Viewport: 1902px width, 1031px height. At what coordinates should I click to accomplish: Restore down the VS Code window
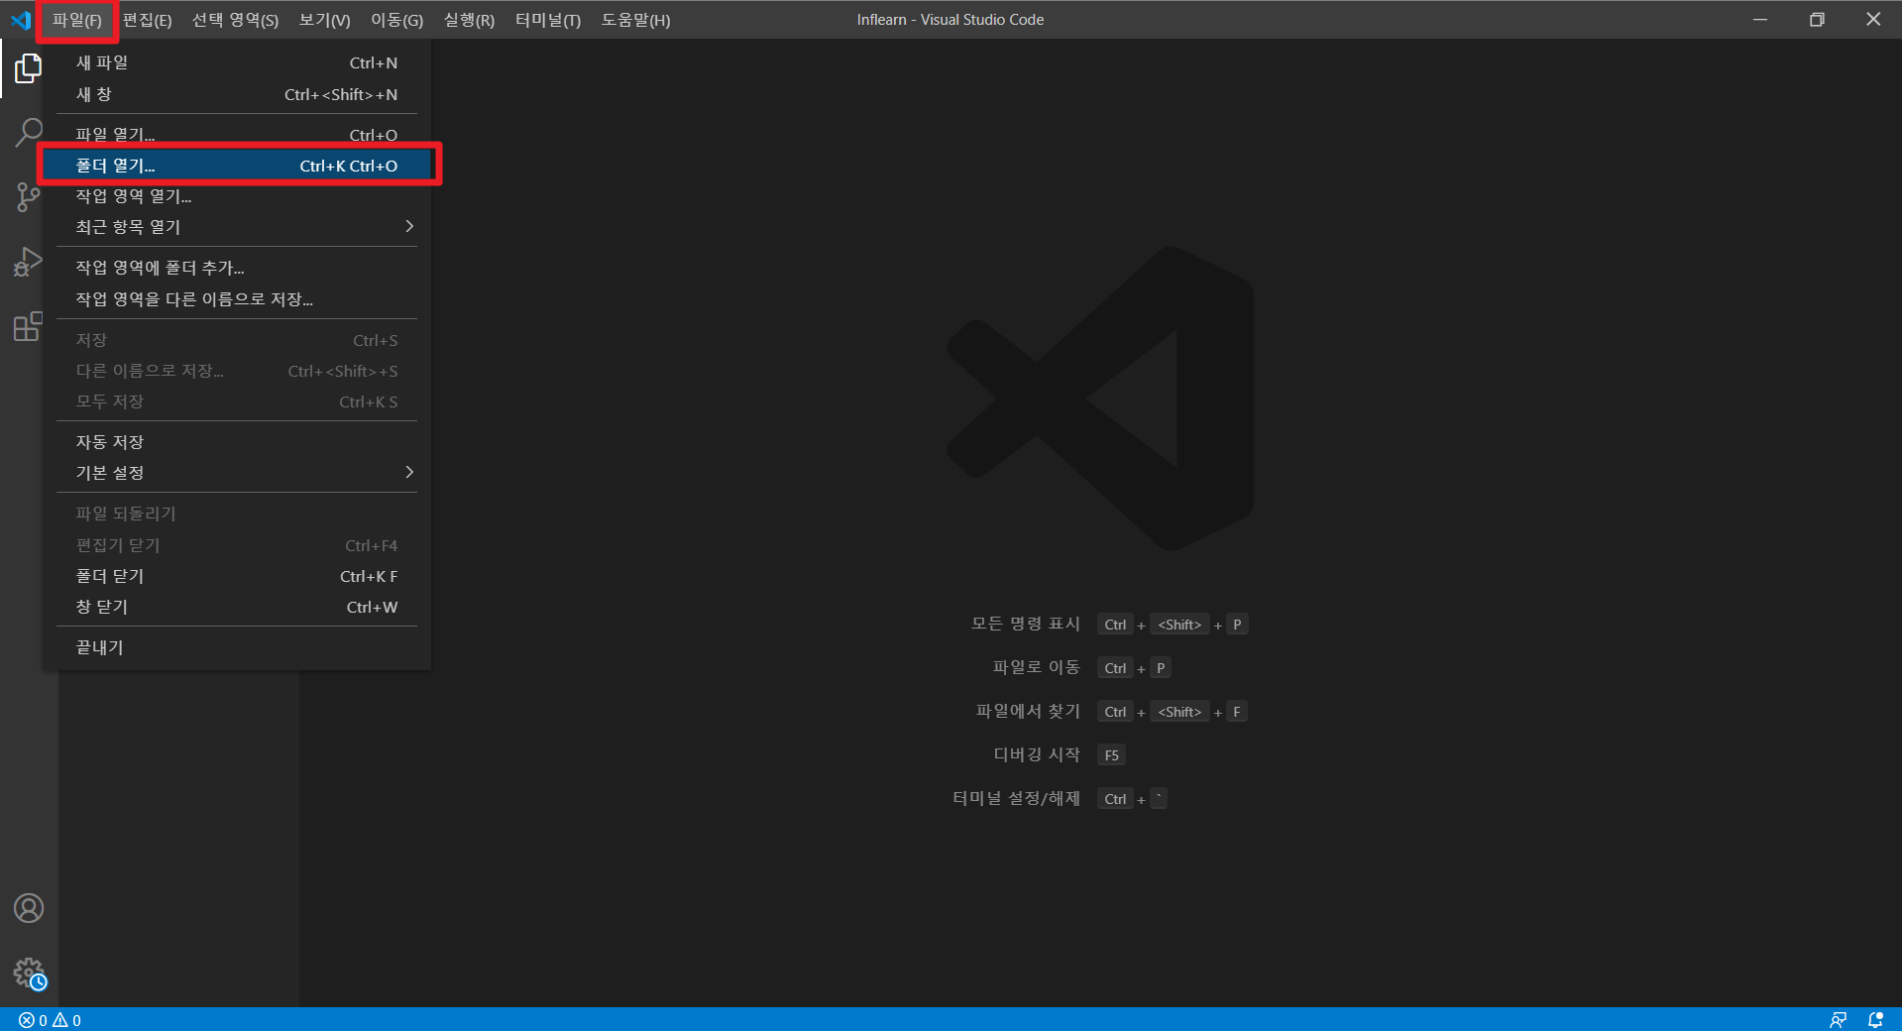(x=1817, y=20)
